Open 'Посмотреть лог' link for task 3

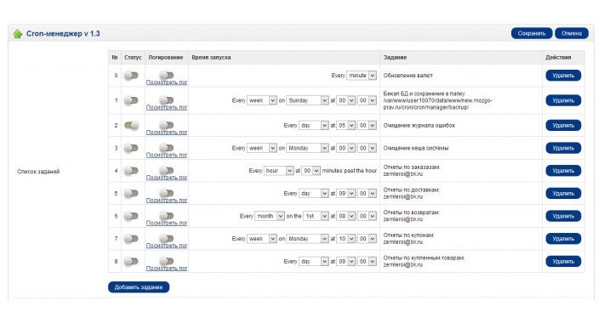point(167,156)
